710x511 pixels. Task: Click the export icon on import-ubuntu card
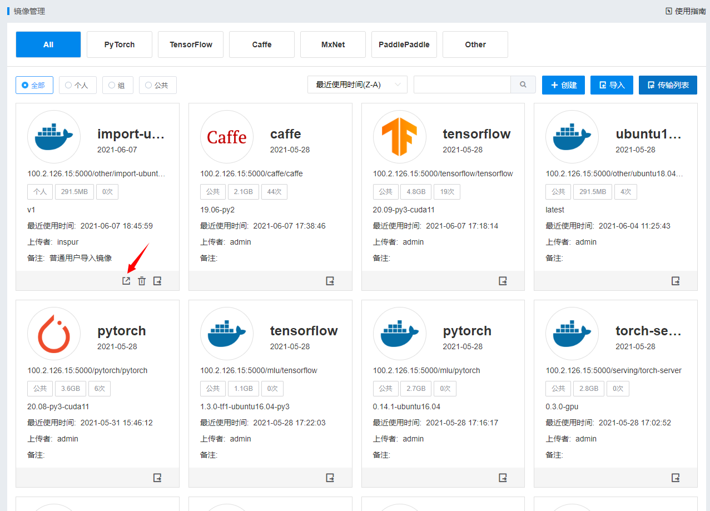(x=157, y=281)
